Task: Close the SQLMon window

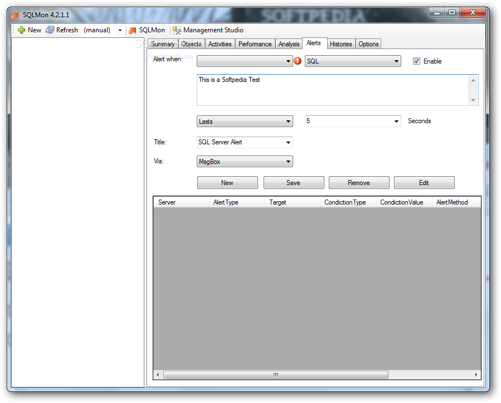Action: pyautogui.click(x=473, y=13)
